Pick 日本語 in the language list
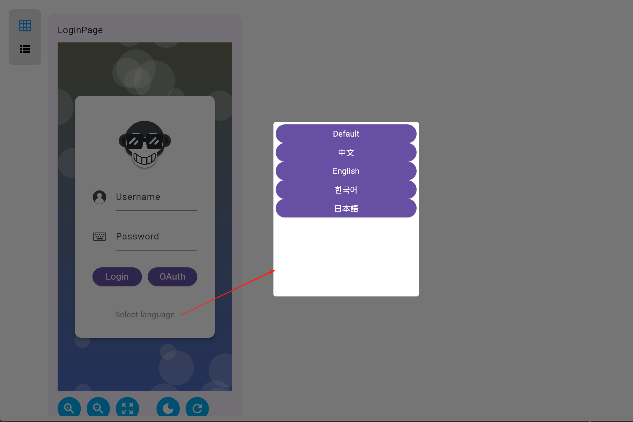This screenshot has width=633, height=422. tap(346, 208)
